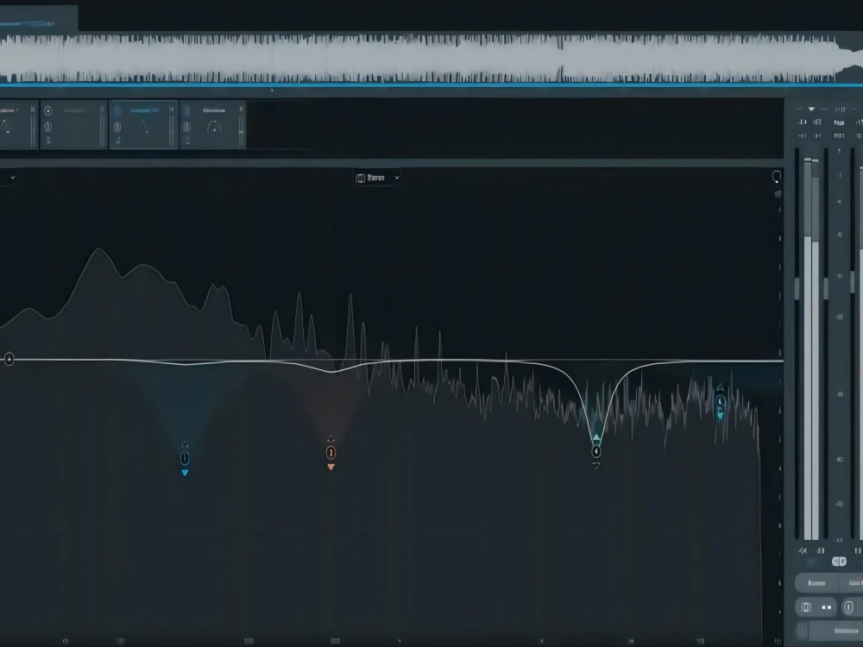Toggle power on the fourth module card

[x=187, y=110]
